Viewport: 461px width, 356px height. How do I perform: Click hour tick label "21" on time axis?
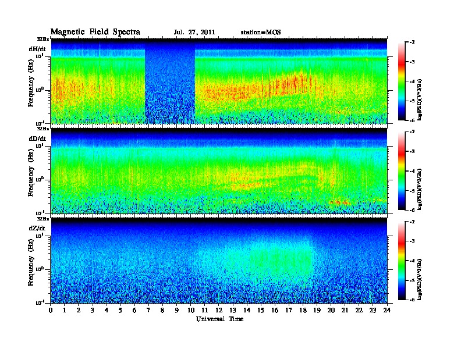(345, 310)
